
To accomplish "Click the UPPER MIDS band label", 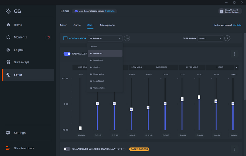I will click(x=192, y=67).
